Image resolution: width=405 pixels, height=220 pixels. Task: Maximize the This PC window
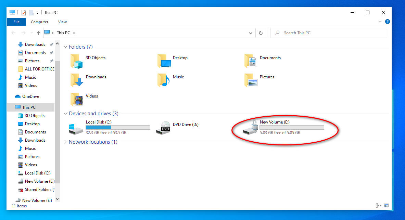(x=368, y=12)
